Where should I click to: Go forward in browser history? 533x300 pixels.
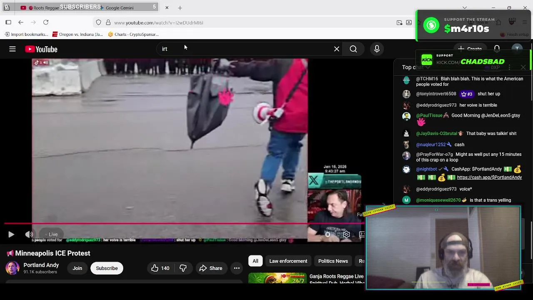point(33,22)
